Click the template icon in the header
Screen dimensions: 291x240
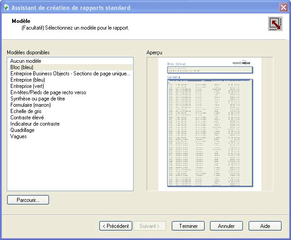(275, 24)
